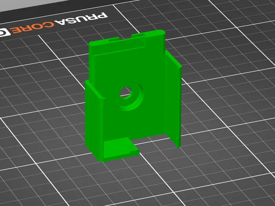This screenshot has width=275, height=206.
Task: Click the circular hole in the green model
Action: (x=126, y=92)
